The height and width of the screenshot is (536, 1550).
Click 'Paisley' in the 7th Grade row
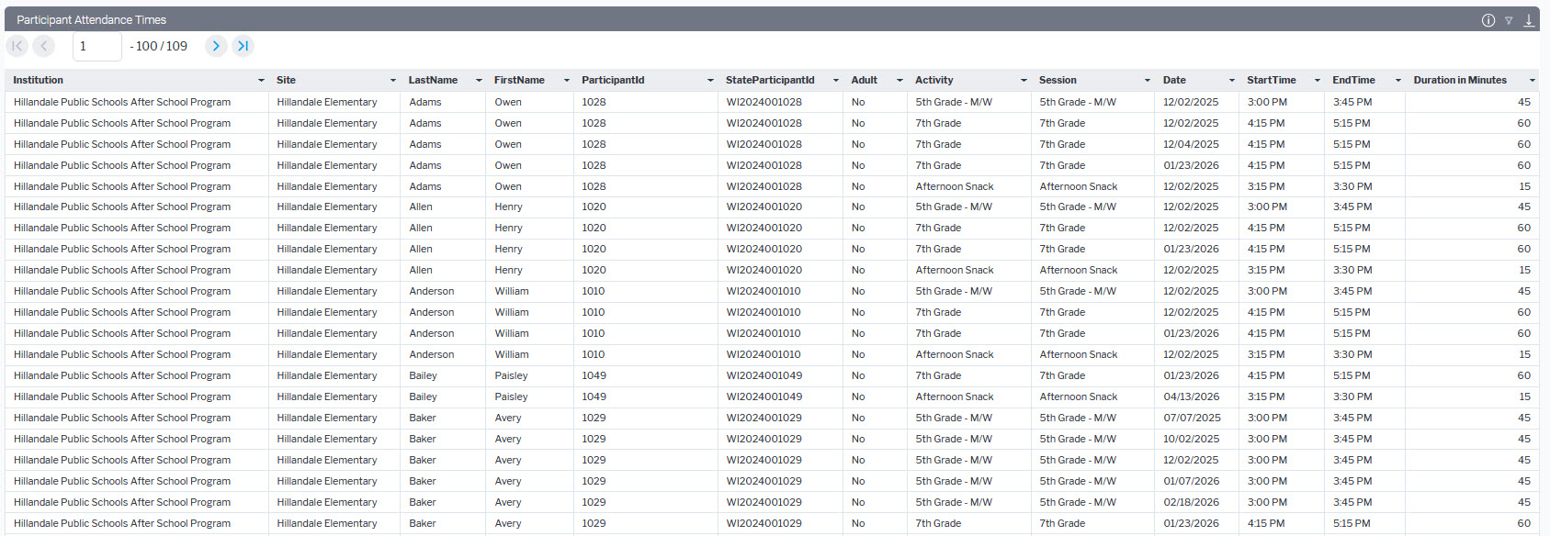coord(511,375)
